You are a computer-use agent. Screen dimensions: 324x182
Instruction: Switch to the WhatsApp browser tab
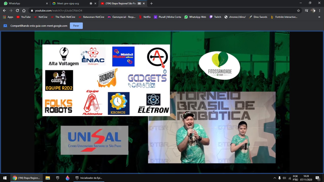[25, 4]
